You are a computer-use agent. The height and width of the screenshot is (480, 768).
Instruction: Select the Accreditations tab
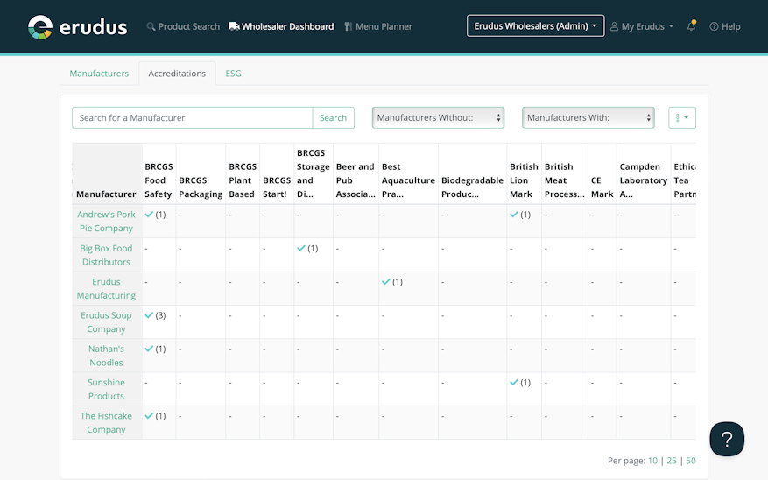[177, 74]
